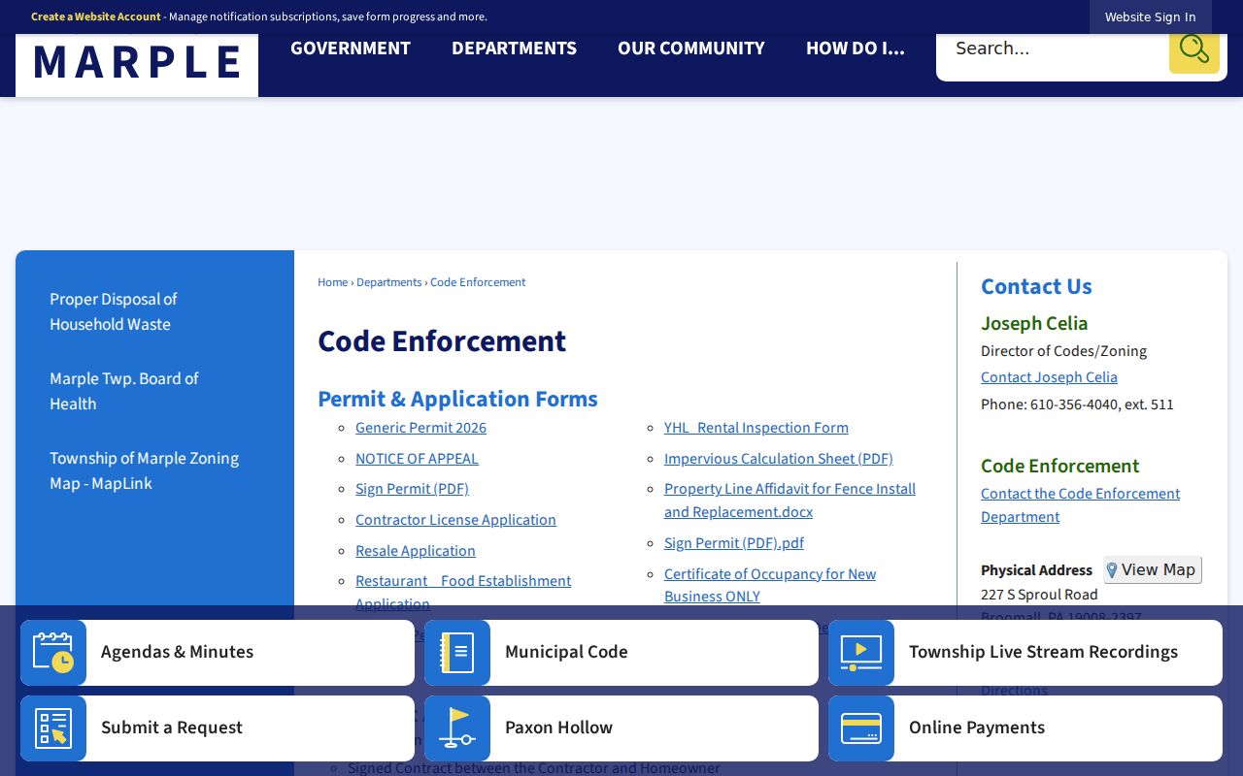Click the View Map button
Screen dimensions: 1243x776
tap(1153, 570)
